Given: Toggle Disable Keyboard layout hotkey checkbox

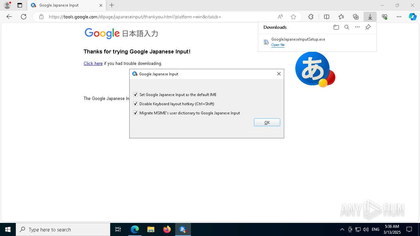Looking at the screenshot, I should [136, 104].
